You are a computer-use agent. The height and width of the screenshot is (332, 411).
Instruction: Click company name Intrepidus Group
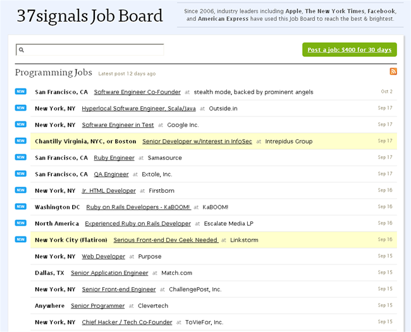coord(288,142)
